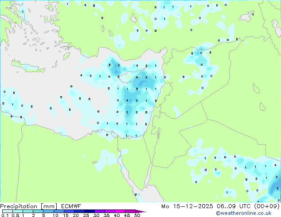Click the legend scale label "25"
Screen dimensions: 281x217
point(86,215)
